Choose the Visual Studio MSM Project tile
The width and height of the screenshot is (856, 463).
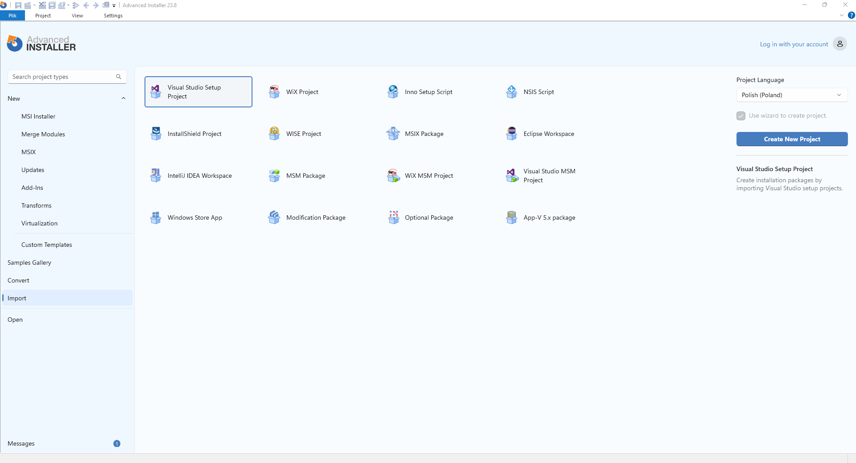541,176
